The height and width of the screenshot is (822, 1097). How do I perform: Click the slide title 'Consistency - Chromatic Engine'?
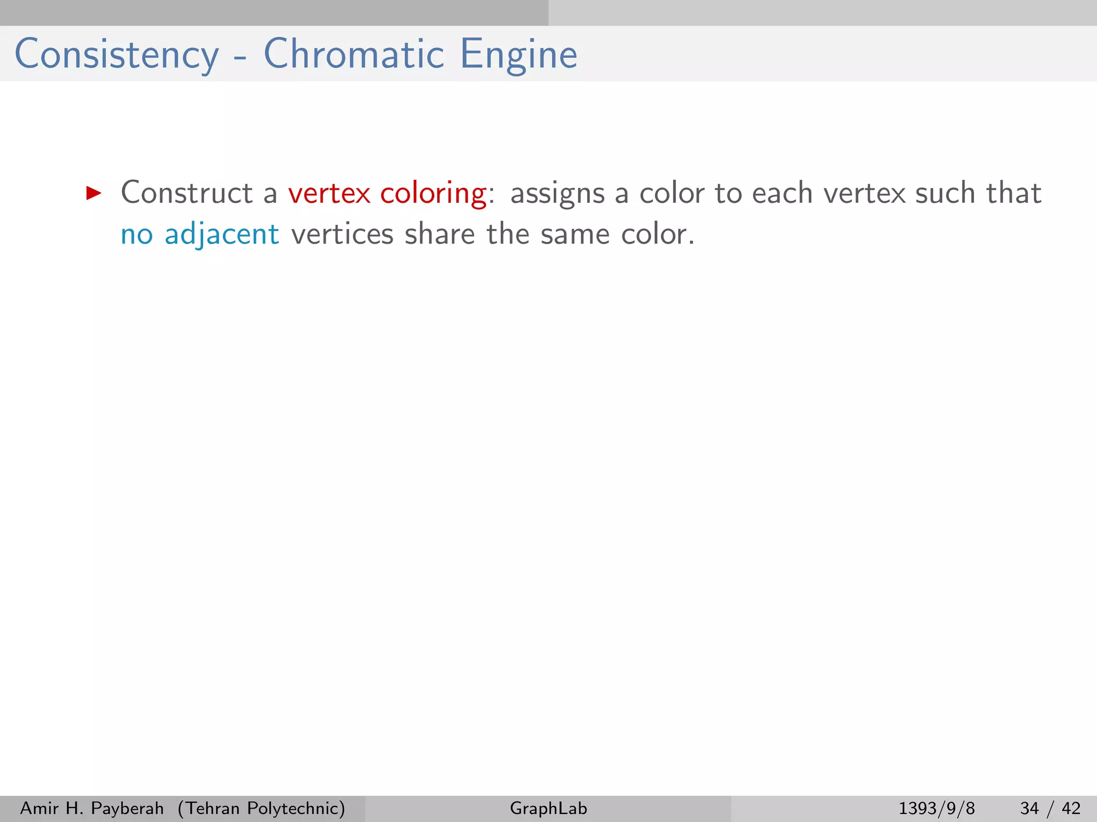[x=296, y=54]
